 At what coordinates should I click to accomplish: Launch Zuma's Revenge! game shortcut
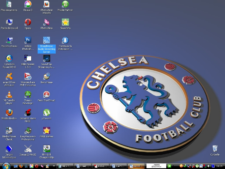coord(28,98)
